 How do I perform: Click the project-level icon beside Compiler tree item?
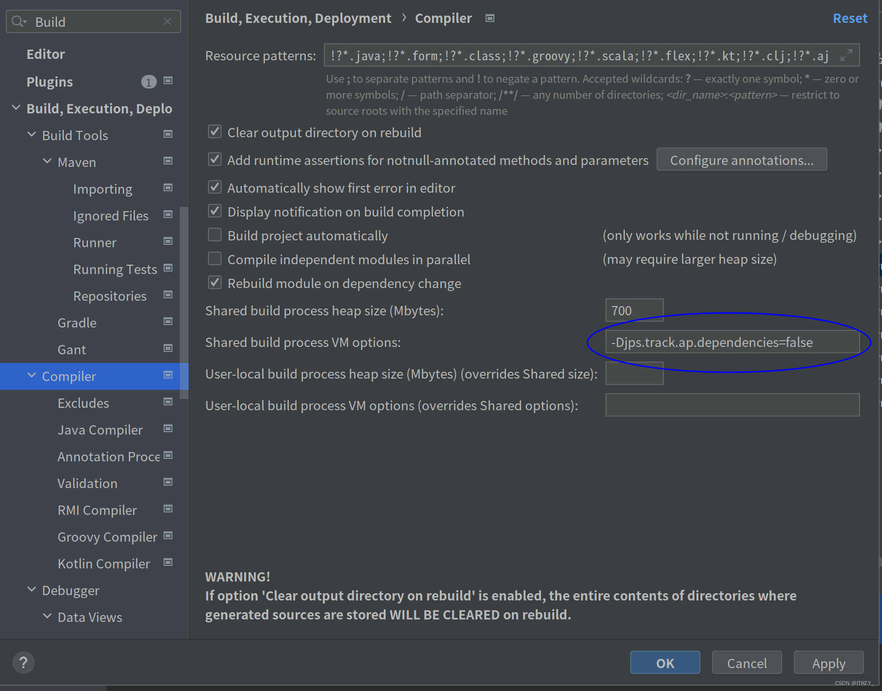tap(168, 375)
